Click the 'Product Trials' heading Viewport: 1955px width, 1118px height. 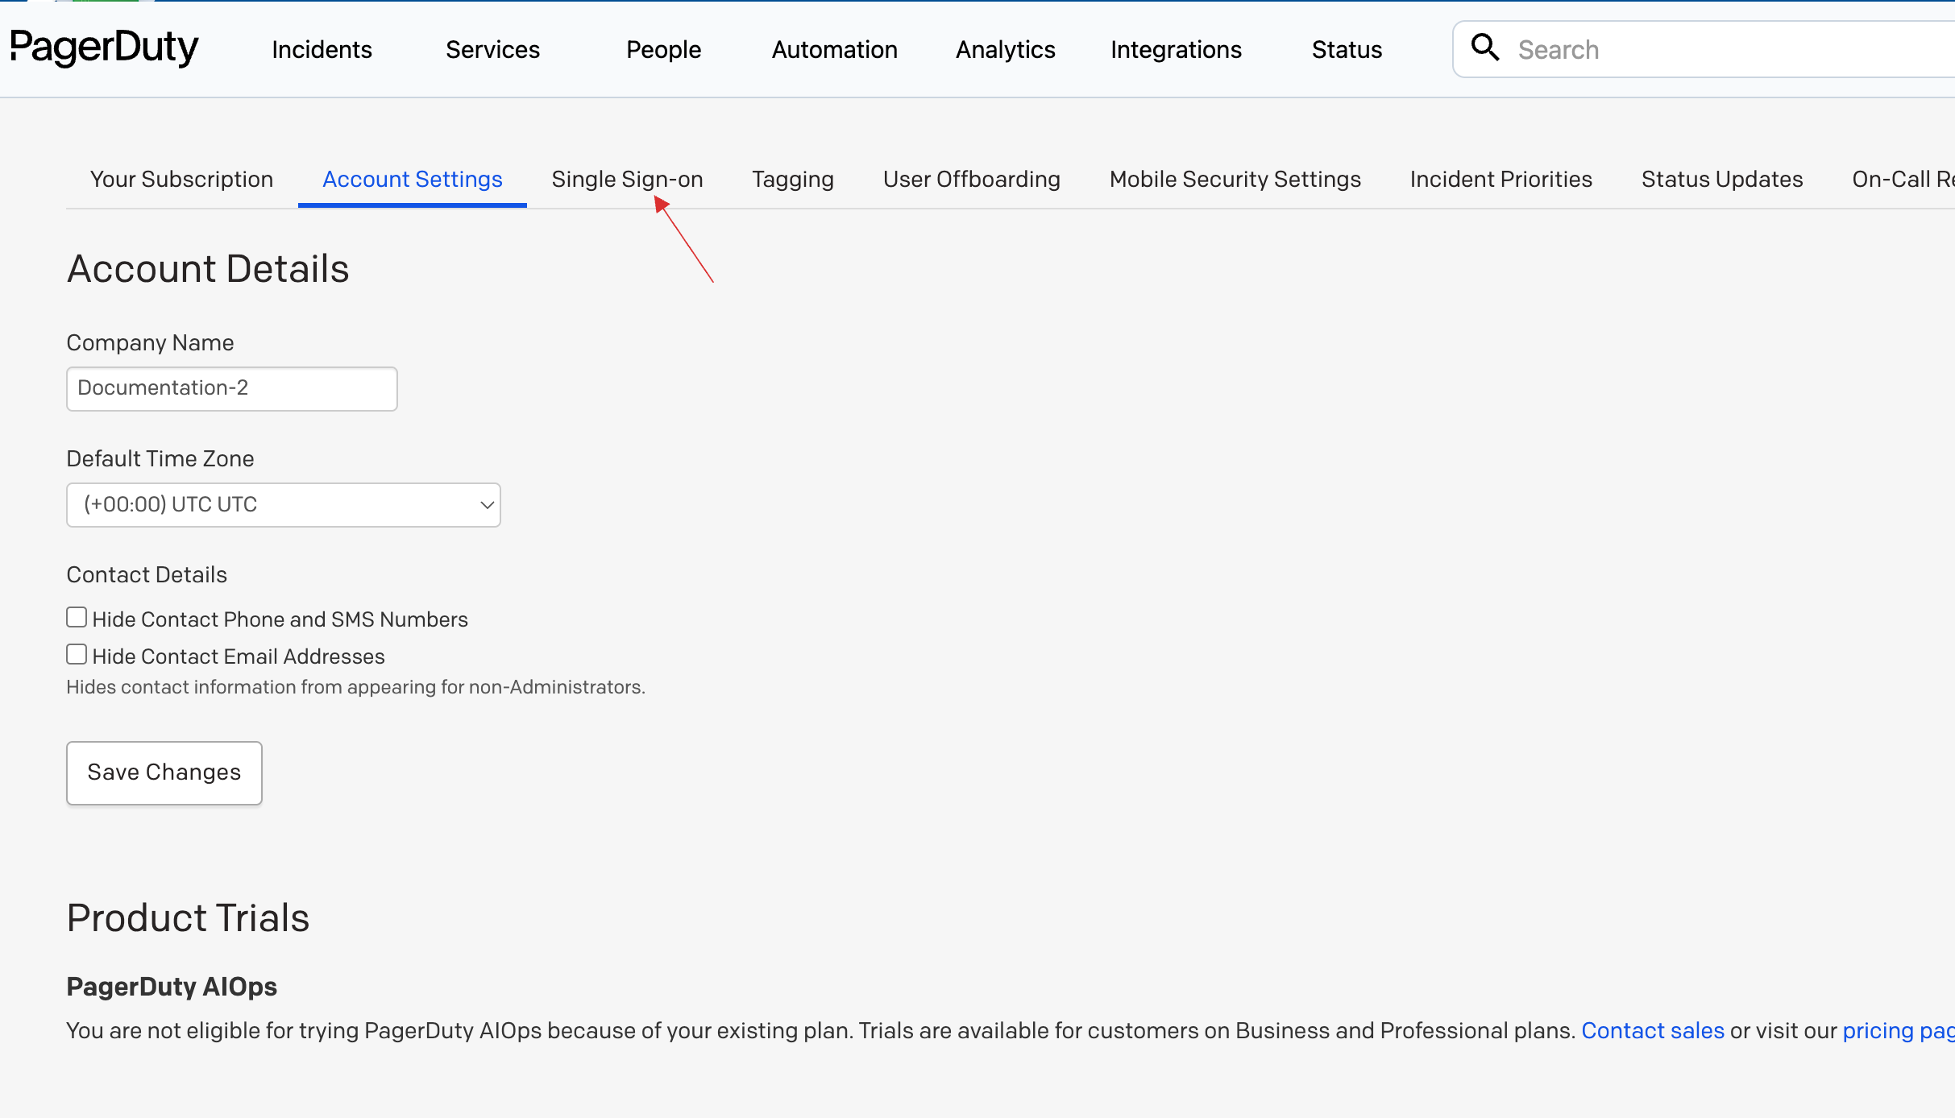[188, 918]
